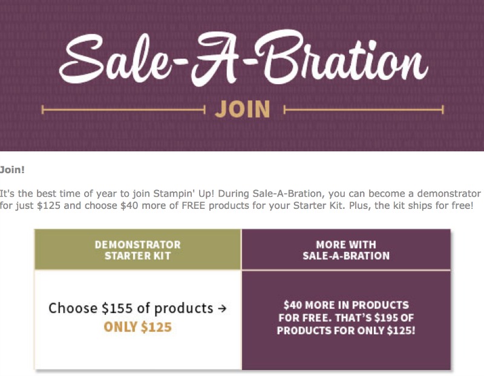This screenshot has height=376, width=484.
Task: Click the Stampin' Up intro paragraph
Action: pyautogui.click(x=240, y=199)
